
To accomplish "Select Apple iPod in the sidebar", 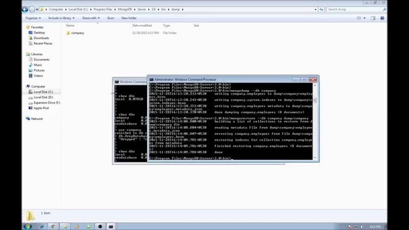I will (41, 108).
